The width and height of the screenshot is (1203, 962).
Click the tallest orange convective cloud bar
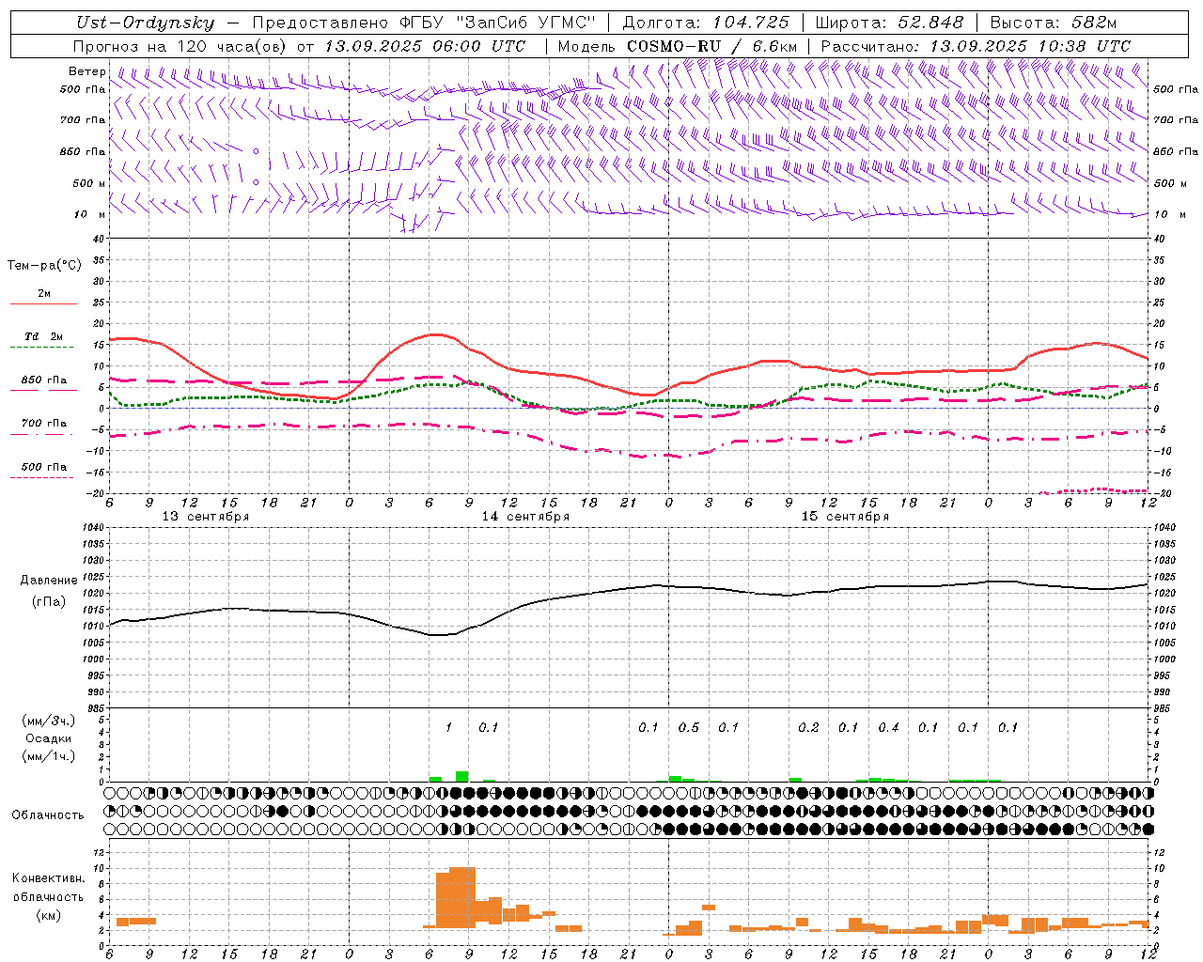pyautogui.click(x=462, y=898)
